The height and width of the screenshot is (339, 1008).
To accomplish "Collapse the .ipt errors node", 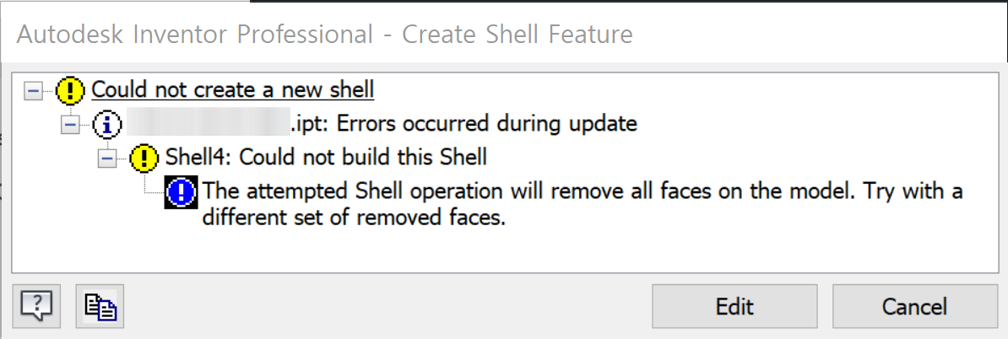I will click(x=70, y=124).
